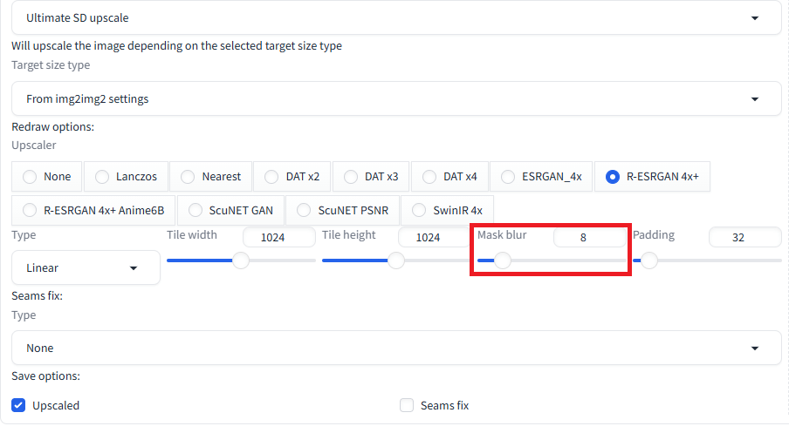Select R-ESRGAN 4x+ Anime6B upscaler
This screenshot has width=789, height=433.
pyautogui.click(x=93, y=210)
